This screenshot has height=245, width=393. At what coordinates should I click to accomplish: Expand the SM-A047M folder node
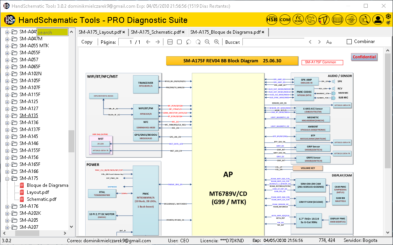(x=7, y=39)
